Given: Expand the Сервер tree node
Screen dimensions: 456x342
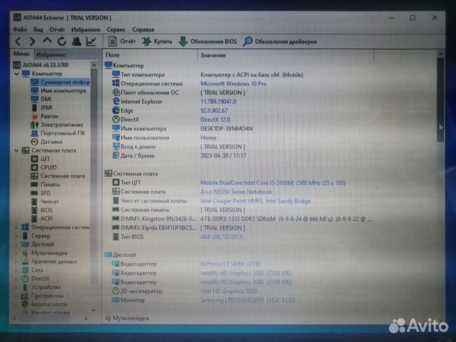Looking at the screenshot, I should point(16,236).
